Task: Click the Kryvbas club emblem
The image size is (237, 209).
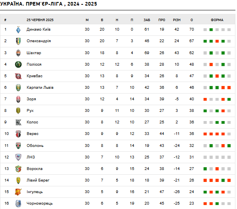Action: click(x=18, y=76)
